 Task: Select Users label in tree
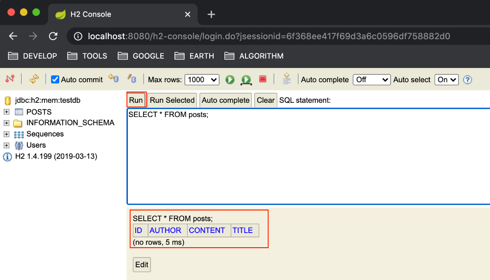point(36,145)
